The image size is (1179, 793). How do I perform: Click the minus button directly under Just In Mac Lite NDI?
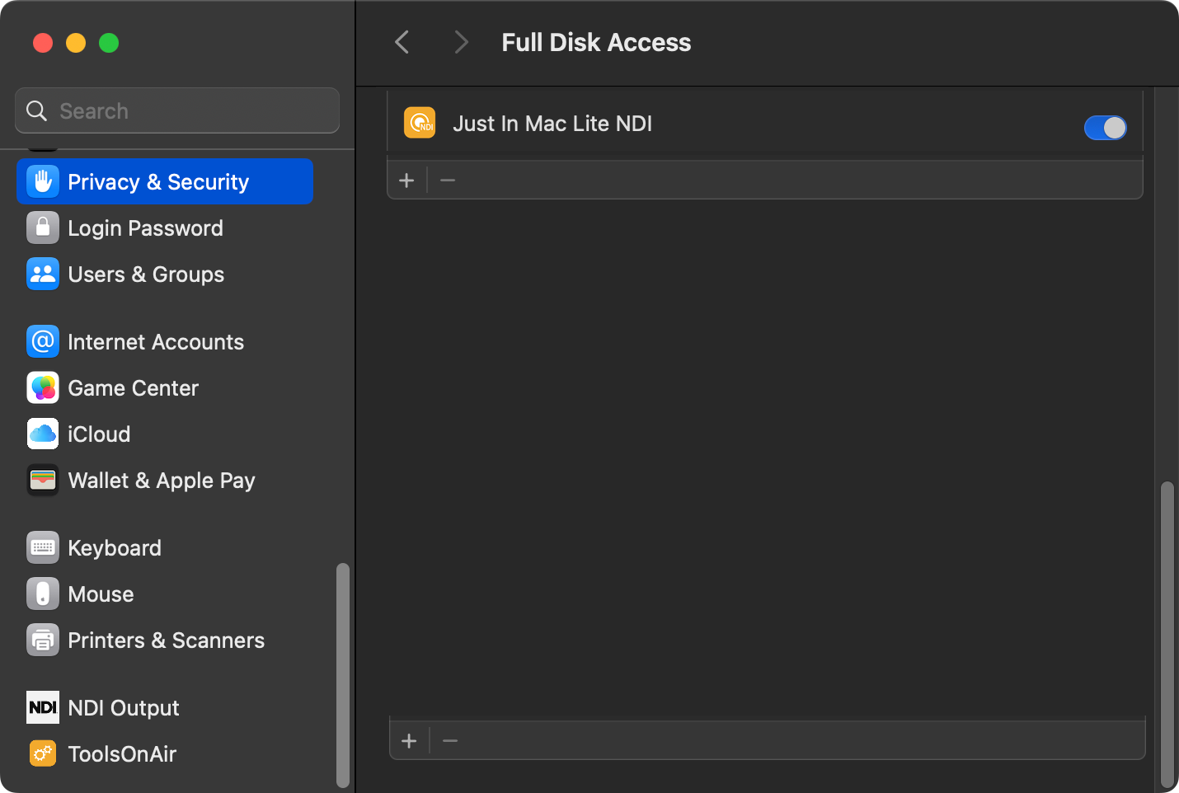click(x=448, y=181)
